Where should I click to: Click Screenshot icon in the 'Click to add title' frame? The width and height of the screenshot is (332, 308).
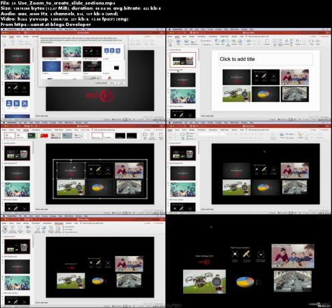(x=194, y=42)
